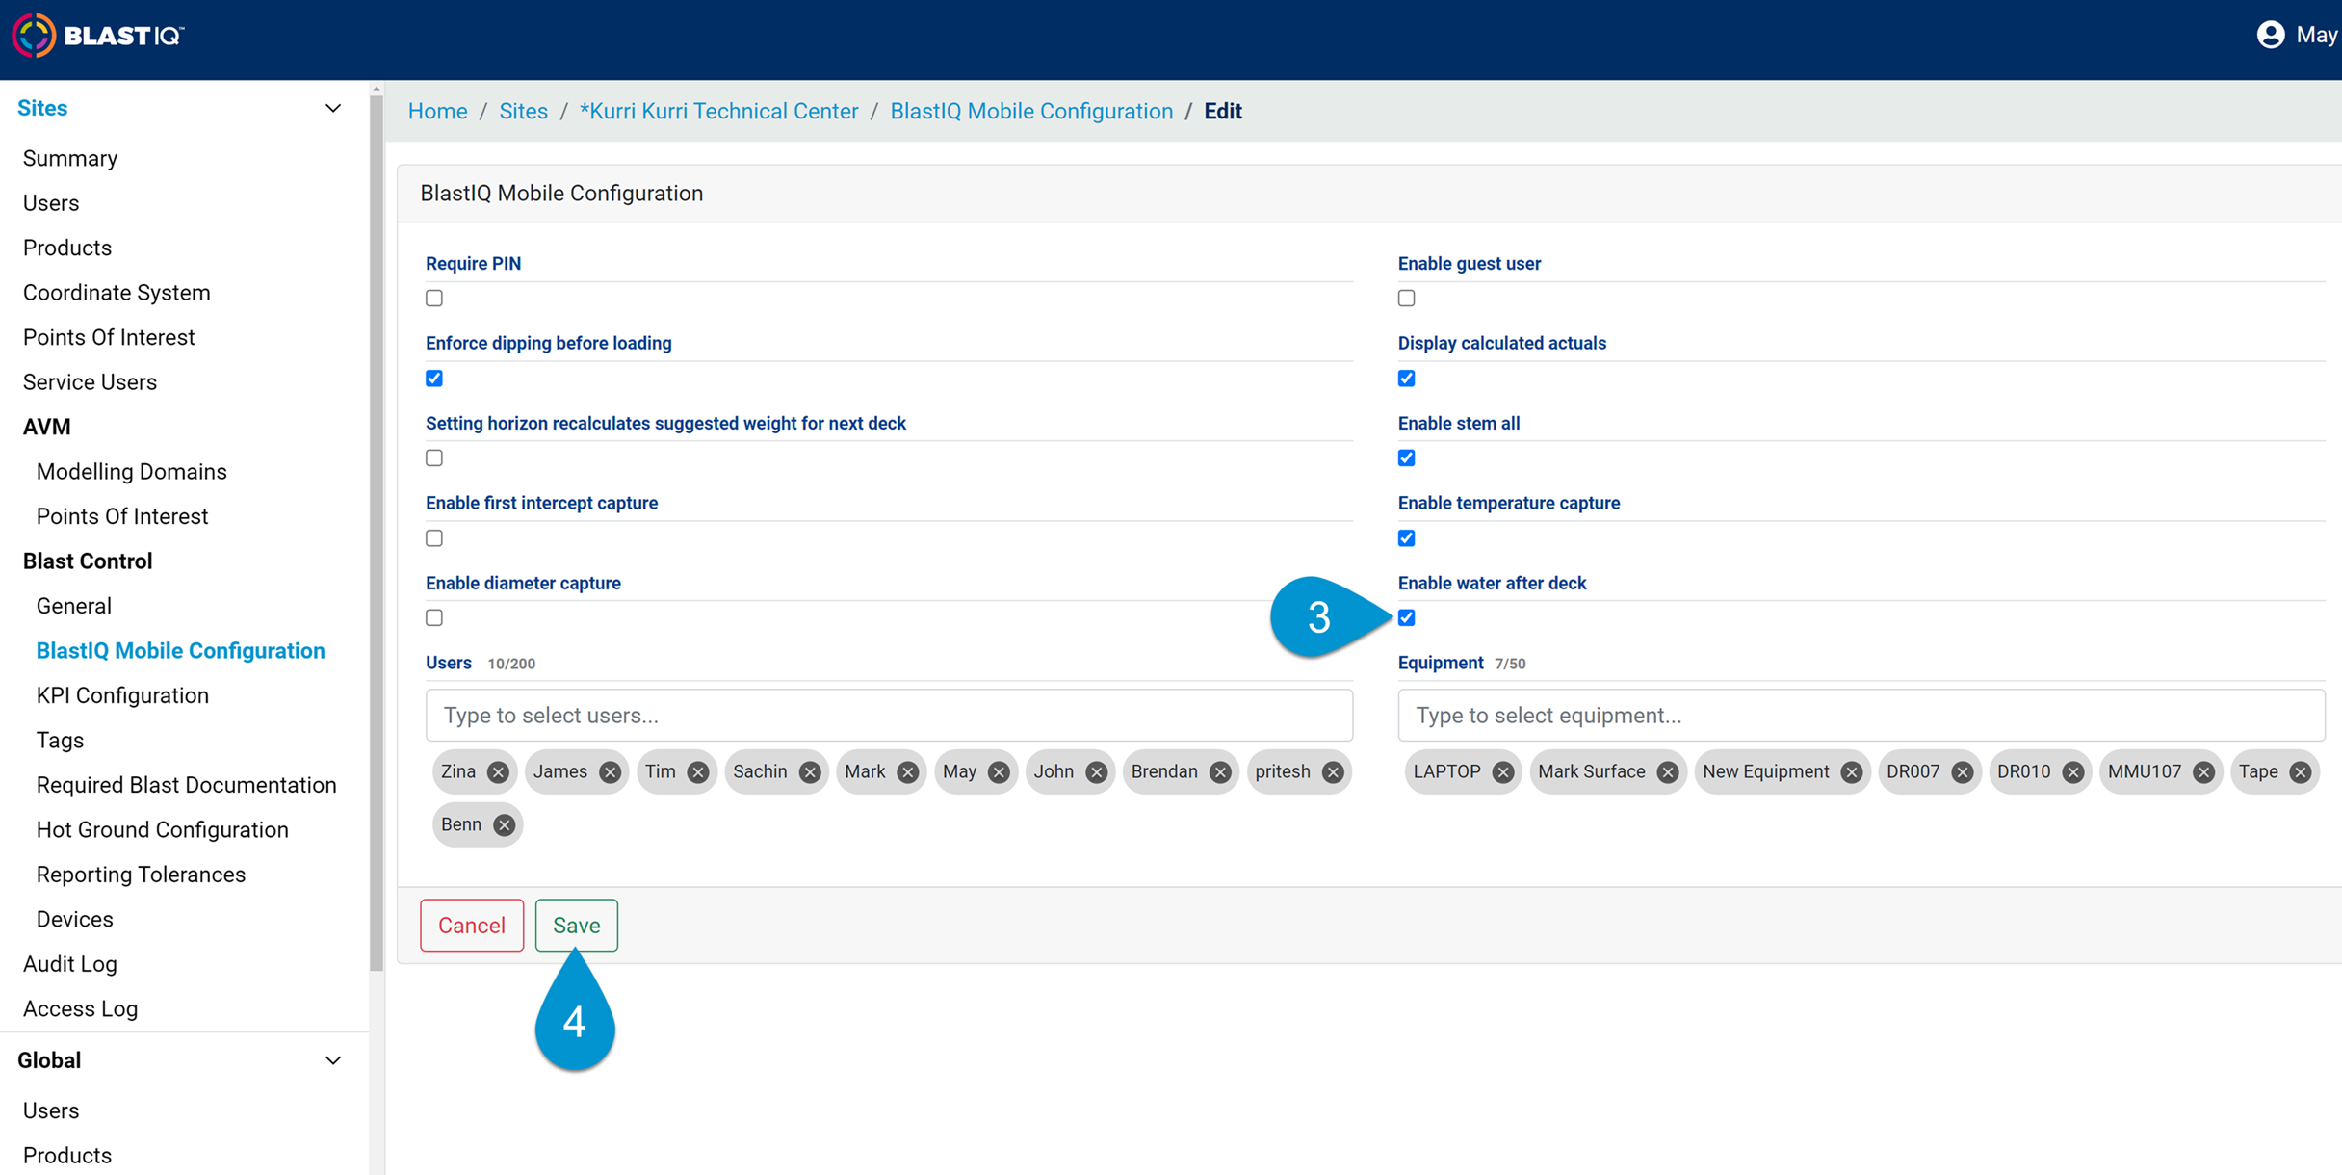Open Tags settings page
This screenshot has height=1175, width=2342.
[x=60, y=741]
